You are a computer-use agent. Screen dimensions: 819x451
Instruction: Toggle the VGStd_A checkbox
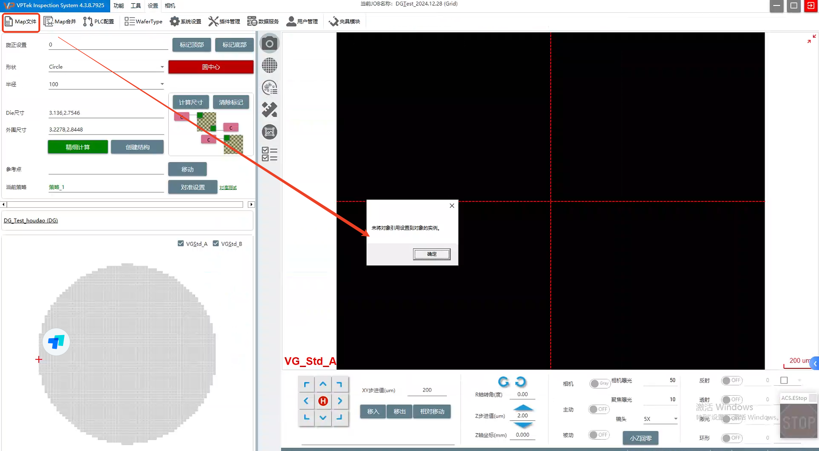(181, 243)
